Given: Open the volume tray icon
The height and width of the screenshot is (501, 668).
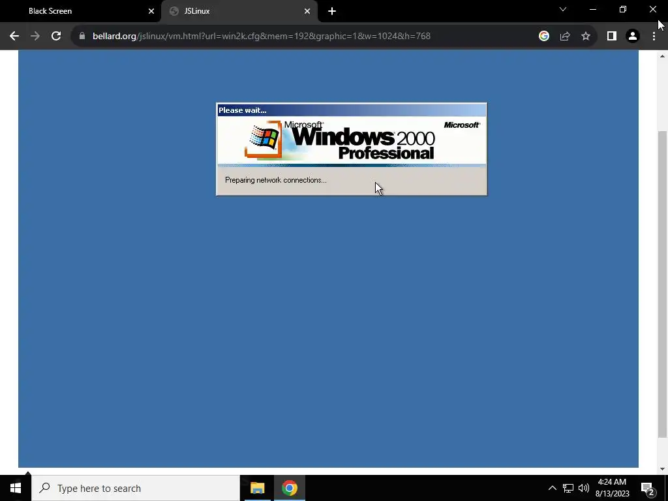Looking at the screenshot, I should [584, 488].
